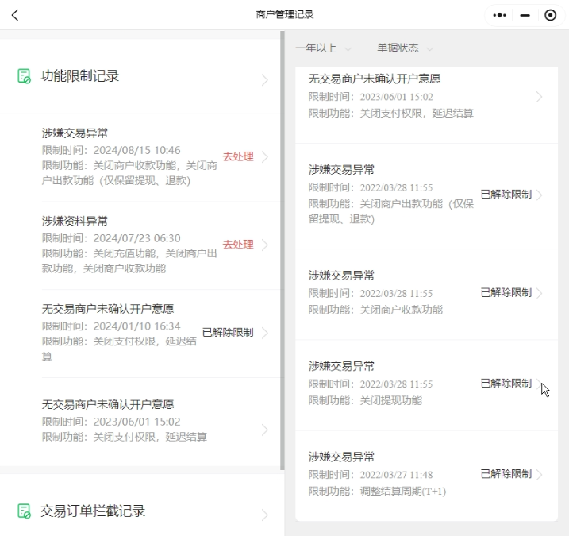Select left 无交易商户未确认开户意愿 dated 2024/01/10

(x=108, y=309)
